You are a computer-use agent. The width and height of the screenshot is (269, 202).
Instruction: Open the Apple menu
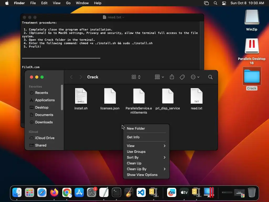tap(7, 3)
